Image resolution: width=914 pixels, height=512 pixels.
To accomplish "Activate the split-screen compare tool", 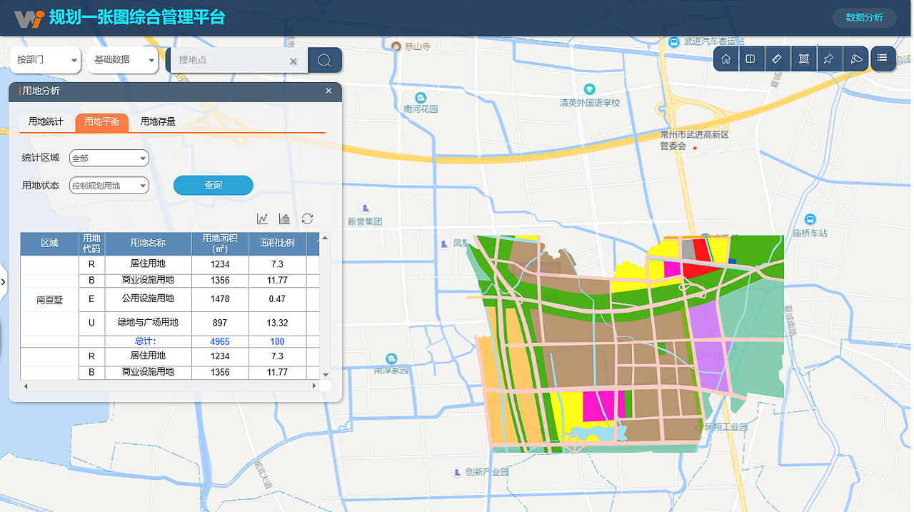I will [x=751, y=59].
